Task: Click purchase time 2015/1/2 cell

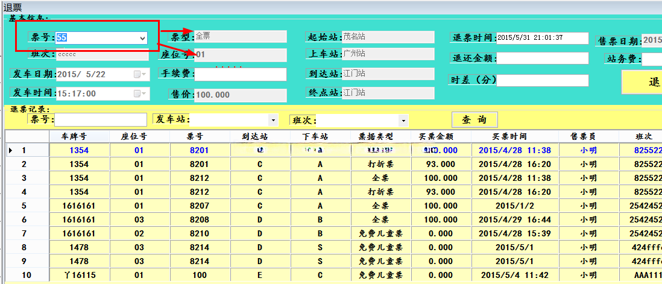Action: 515,206
